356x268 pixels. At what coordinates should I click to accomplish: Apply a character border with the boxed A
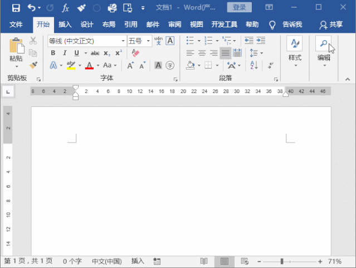170,41
